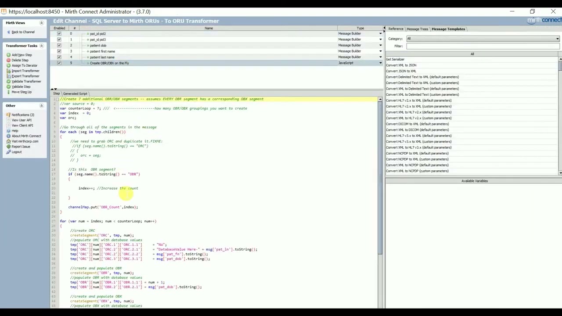
Task: Click the Move Step Up icon
Action: click(8, 92)
